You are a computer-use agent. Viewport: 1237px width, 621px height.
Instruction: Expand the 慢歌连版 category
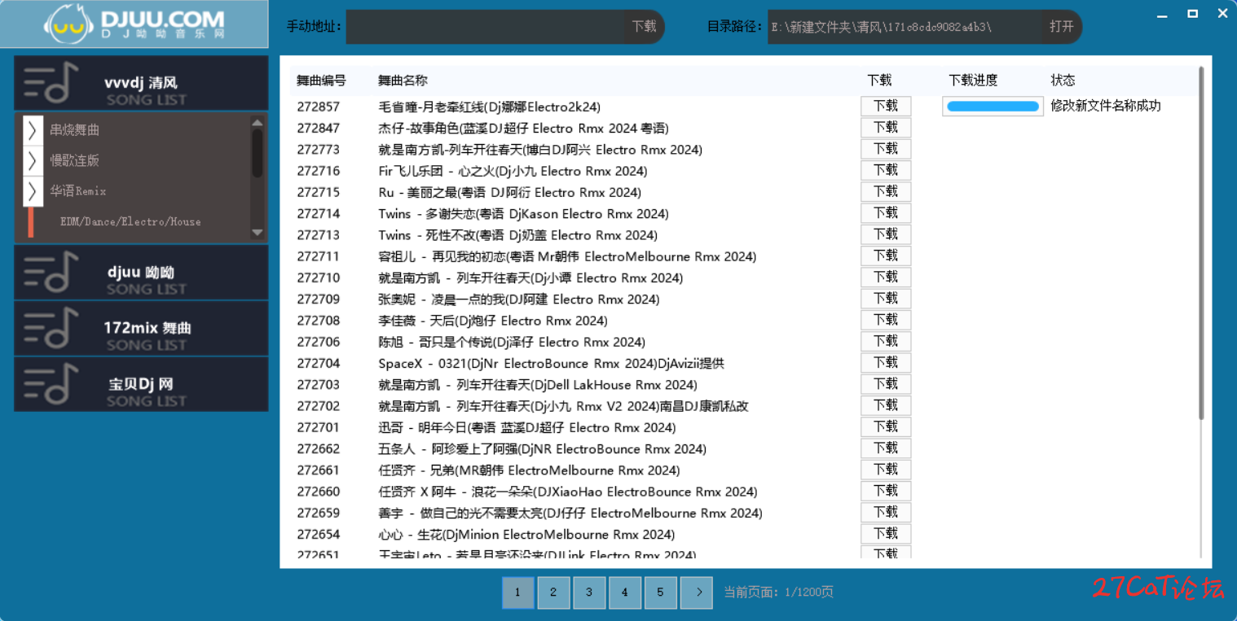pyautogui.click(x=33, y=160)
